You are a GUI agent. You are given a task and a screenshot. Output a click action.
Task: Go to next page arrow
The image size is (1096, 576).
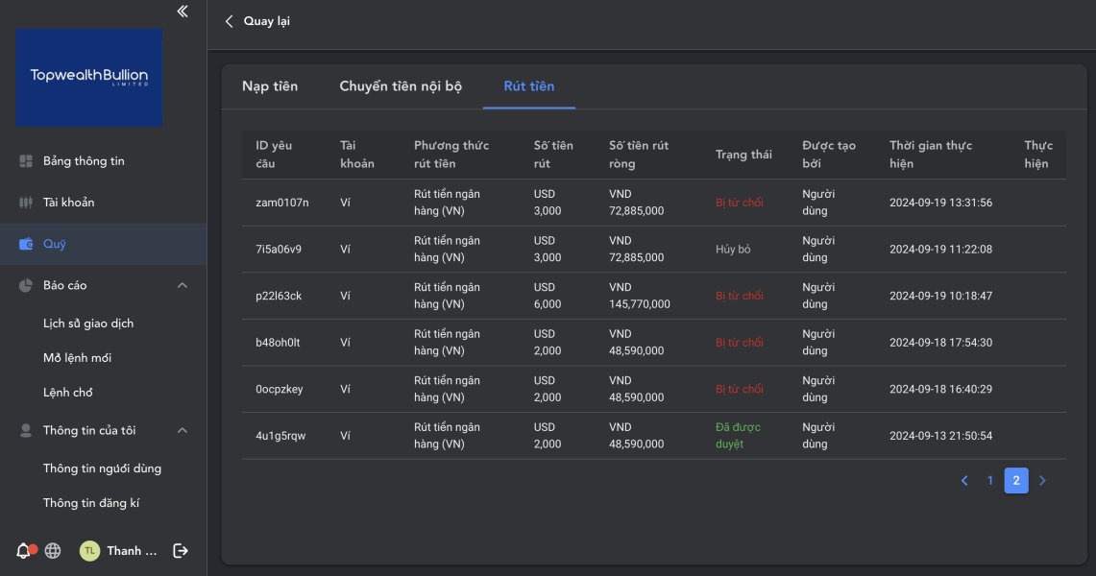[x=1042, y=481]
